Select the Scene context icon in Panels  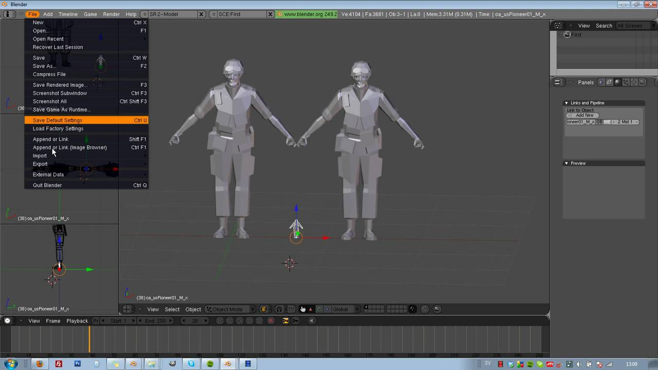pyautogui.click(x=643, y=82)
